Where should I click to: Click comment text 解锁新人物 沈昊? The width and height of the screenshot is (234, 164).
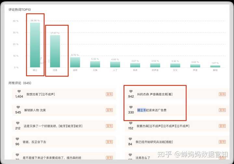35,110
